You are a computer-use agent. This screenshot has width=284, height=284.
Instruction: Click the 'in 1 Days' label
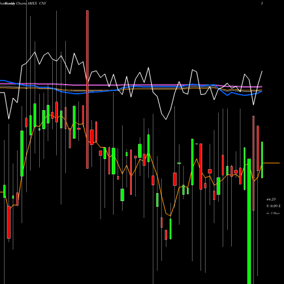(273, 213)
